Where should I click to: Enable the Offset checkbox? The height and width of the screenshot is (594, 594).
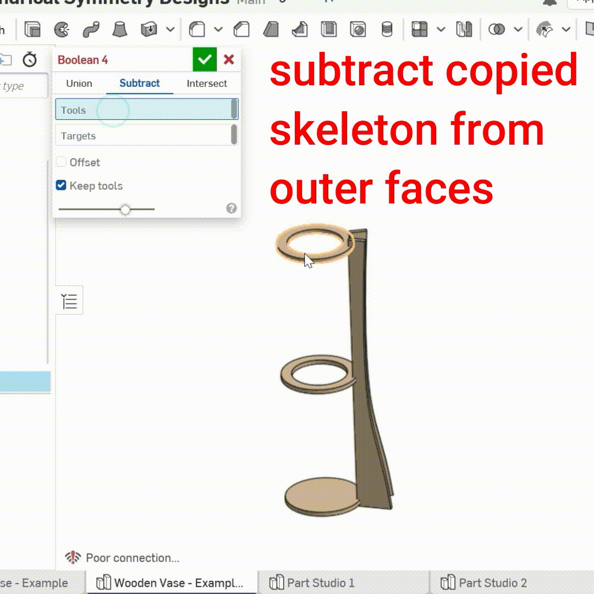click(62, 162)
